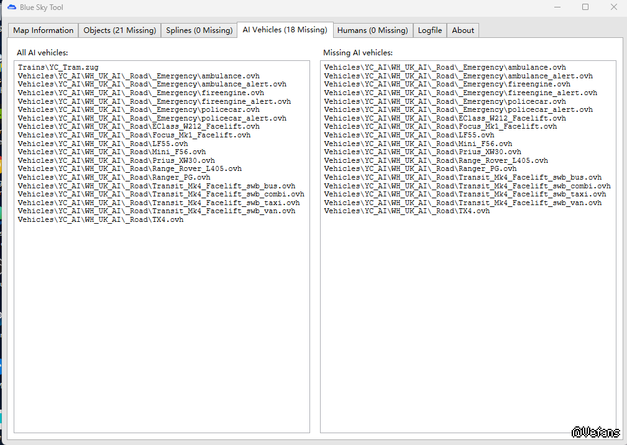Close the Blue Sky Tool window

coord(613,7)
